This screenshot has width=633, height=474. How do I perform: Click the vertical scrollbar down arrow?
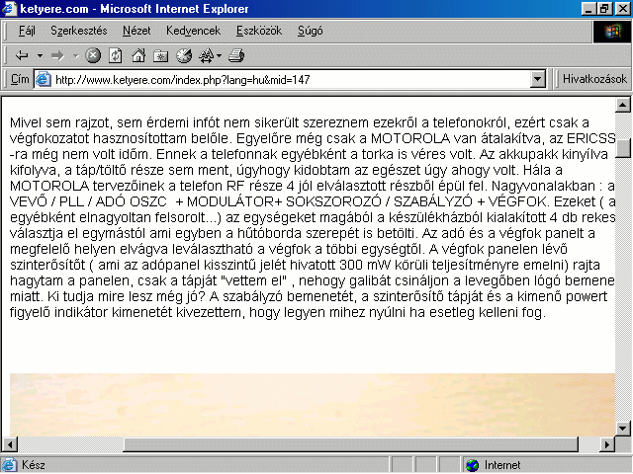[x=622, y=428]
